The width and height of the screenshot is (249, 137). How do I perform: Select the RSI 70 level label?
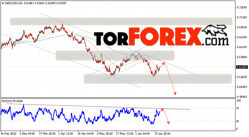238,108
